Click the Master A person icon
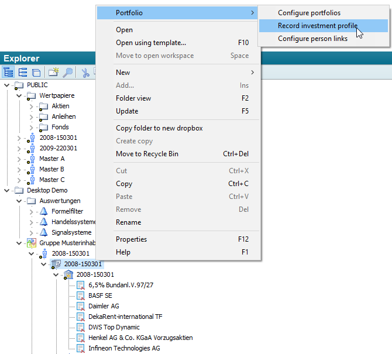 [x=32, y=159]
